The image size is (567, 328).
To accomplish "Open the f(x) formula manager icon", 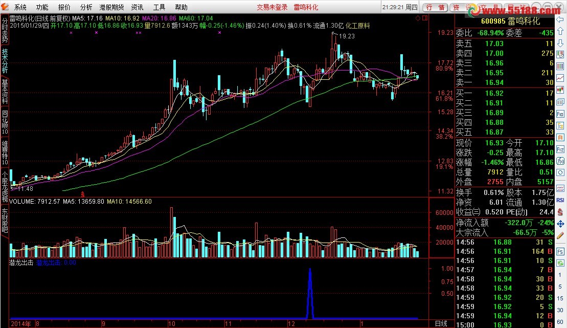I will click(560, 161).
